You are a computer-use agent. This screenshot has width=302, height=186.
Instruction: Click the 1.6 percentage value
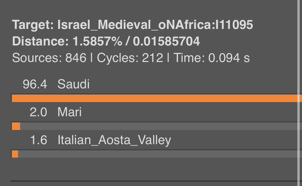click(38, 140)
